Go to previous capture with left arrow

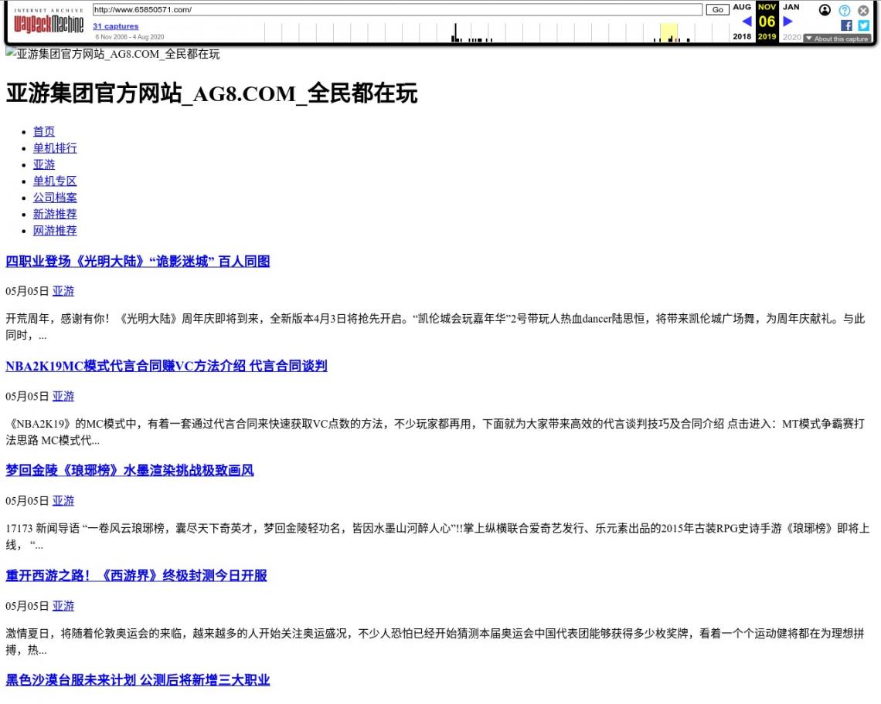747,22
